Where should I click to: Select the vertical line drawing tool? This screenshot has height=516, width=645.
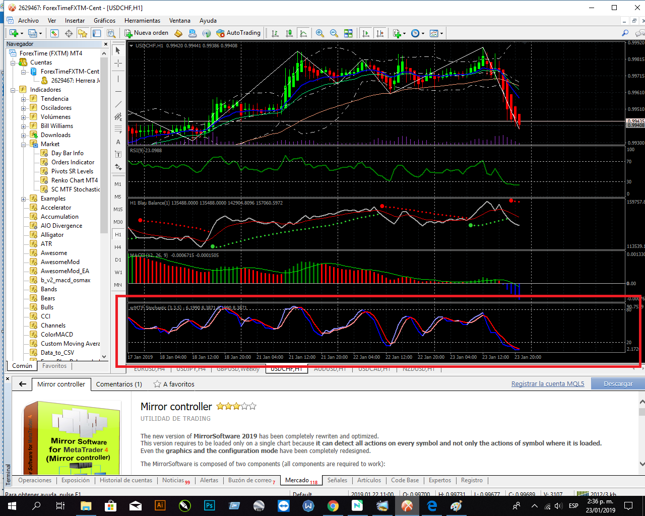click(x=118, y=79)
